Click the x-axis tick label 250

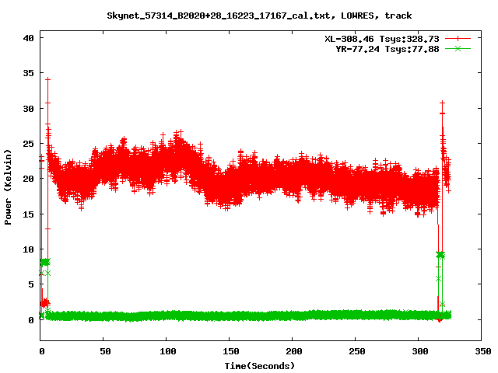pos(356,351)
